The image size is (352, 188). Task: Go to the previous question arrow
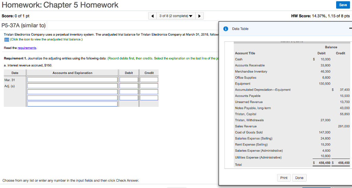152,16
